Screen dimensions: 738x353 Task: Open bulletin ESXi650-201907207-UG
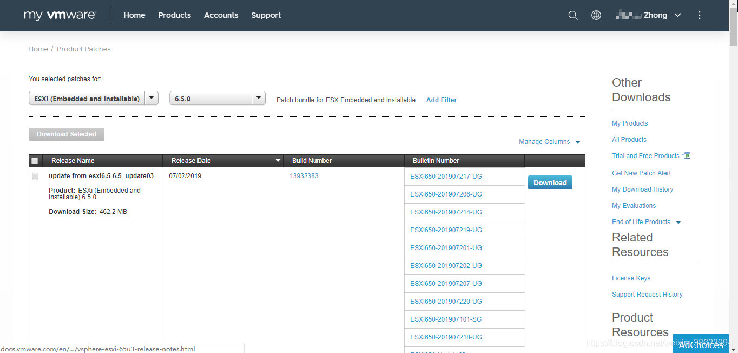pyautogui.click(x=446, y=283)
